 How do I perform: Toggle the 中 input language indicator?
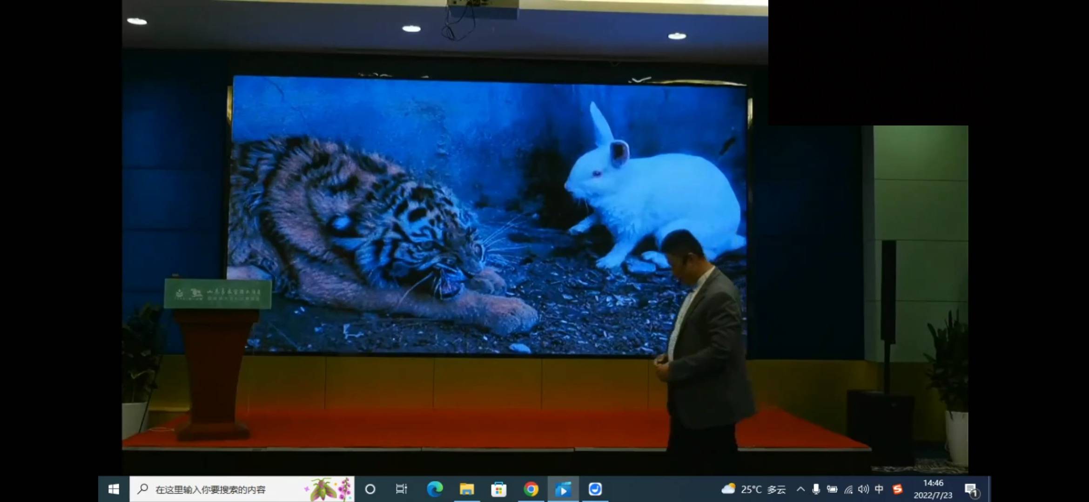coord(879,489)
